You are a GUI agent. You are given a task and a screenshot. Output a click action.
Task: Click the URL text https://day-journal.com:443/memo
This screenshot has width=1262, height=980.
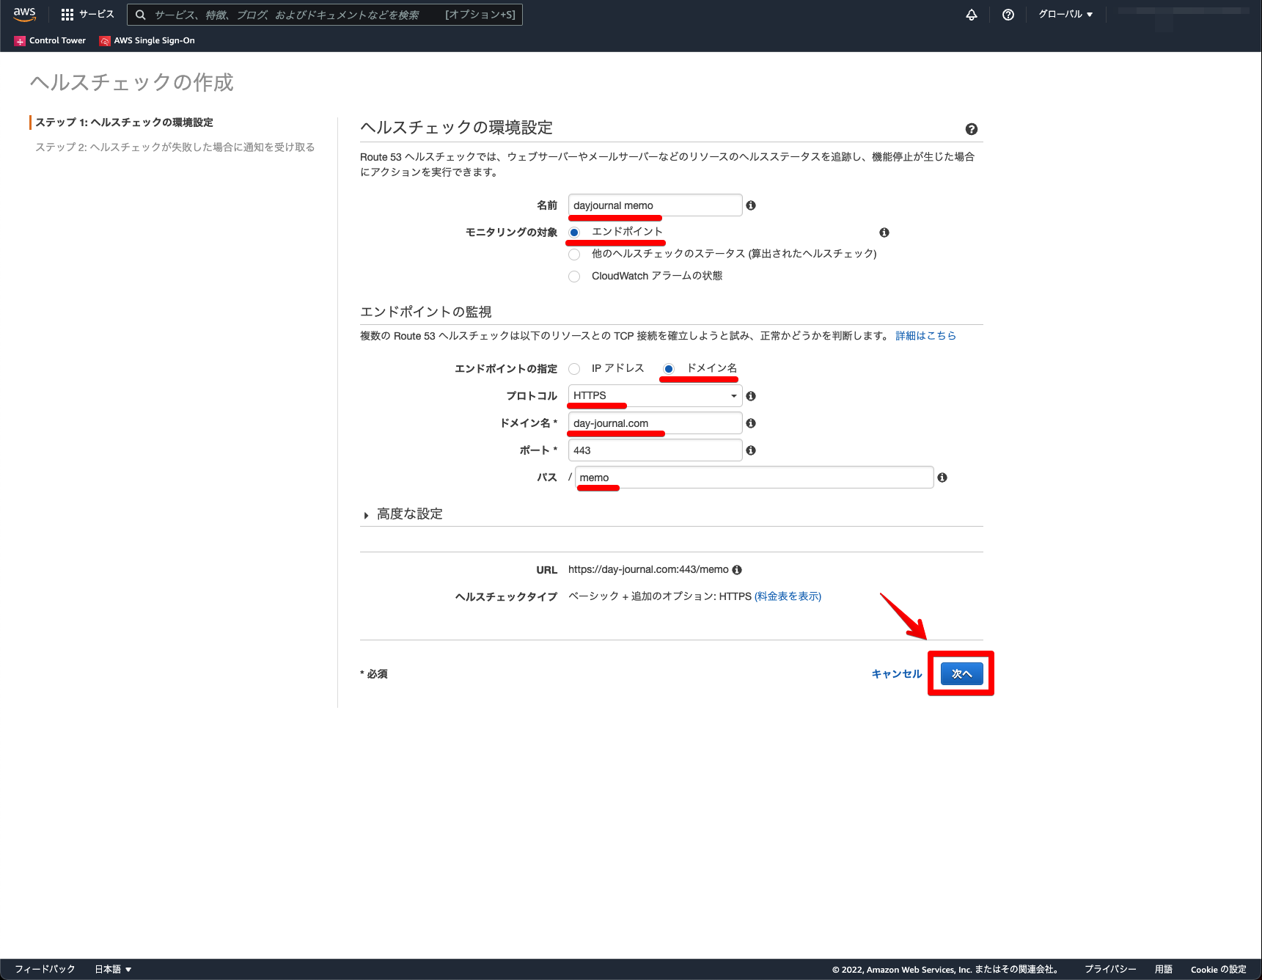point(648,570)
